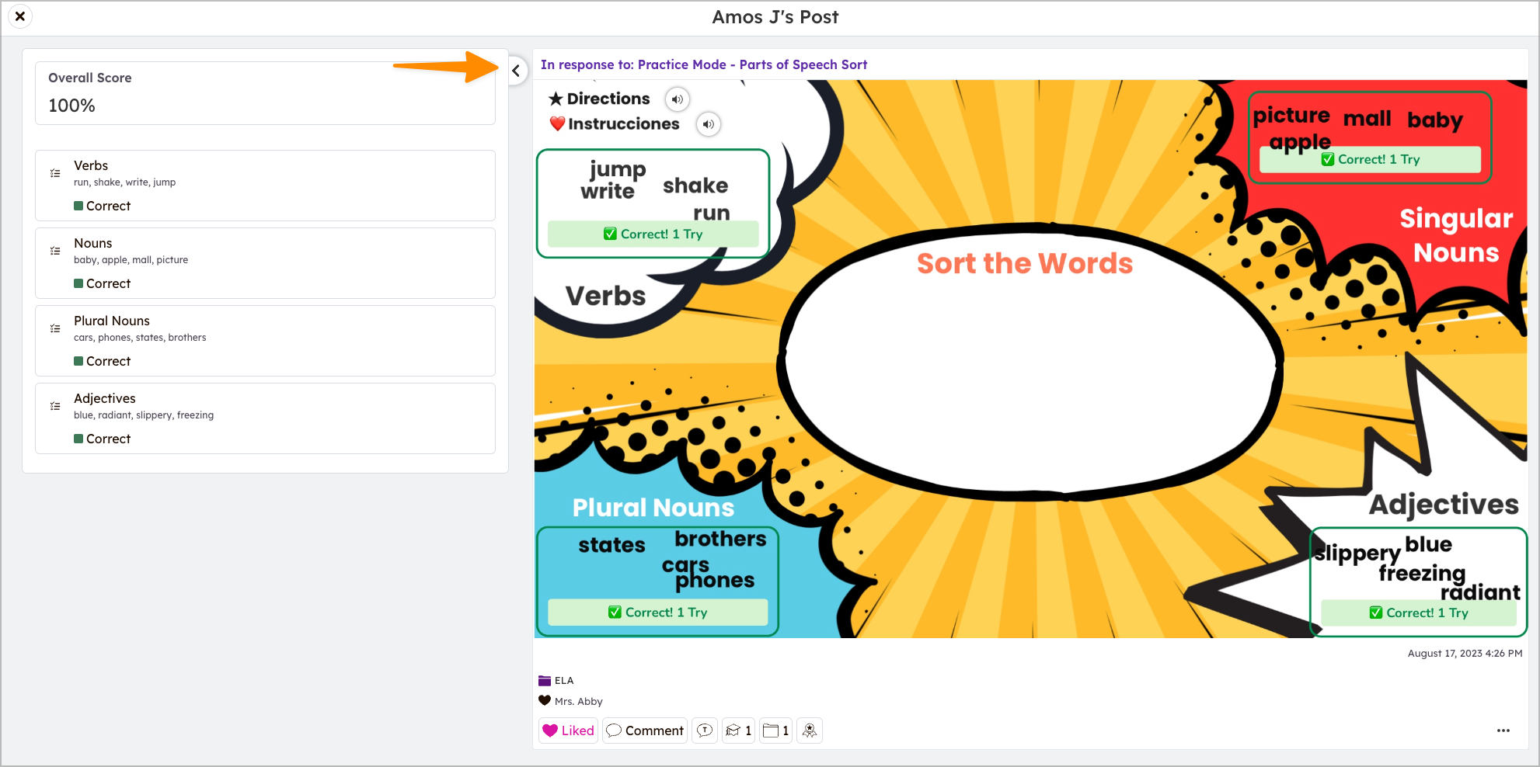Click the ELA folder icon

545,680
